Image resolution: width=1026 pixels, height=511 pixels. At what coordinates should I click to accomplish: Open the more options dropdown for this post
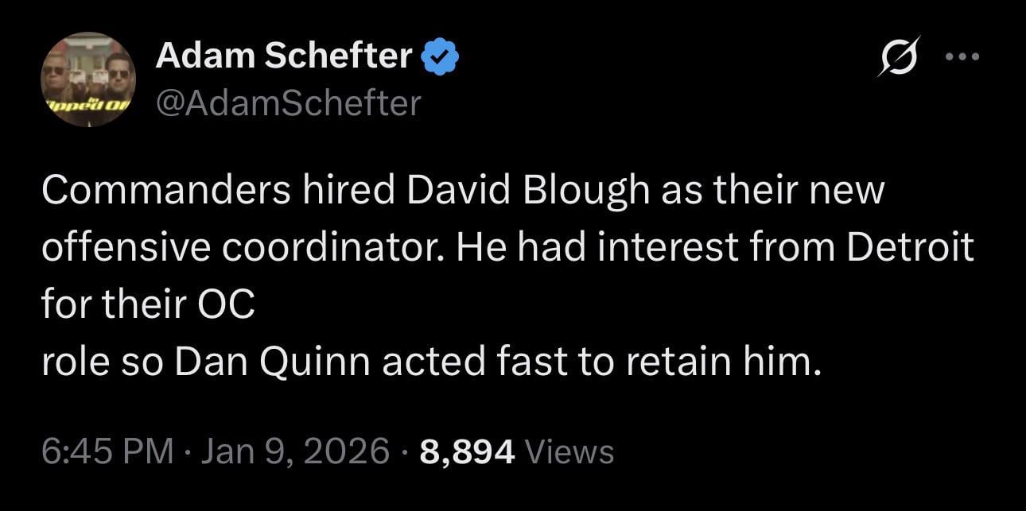pyautogui.click(x=964, y=56)
